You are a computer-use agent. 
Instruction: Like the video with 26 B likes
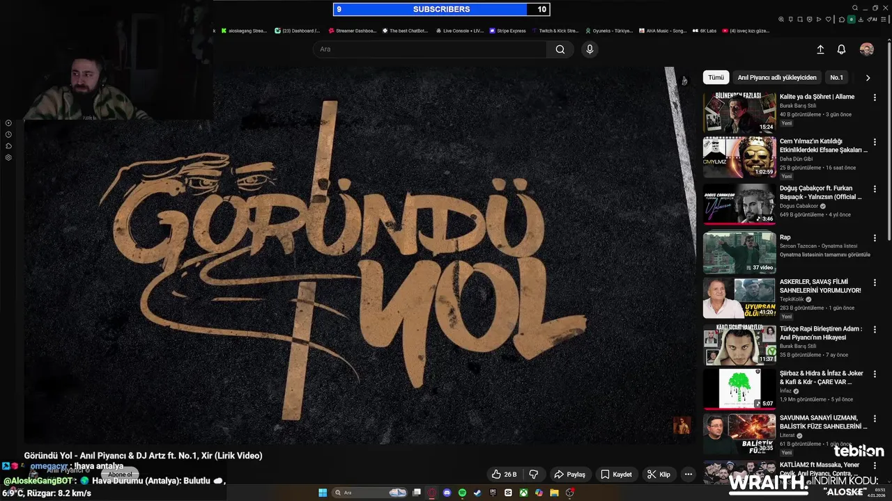click(504, 475)
